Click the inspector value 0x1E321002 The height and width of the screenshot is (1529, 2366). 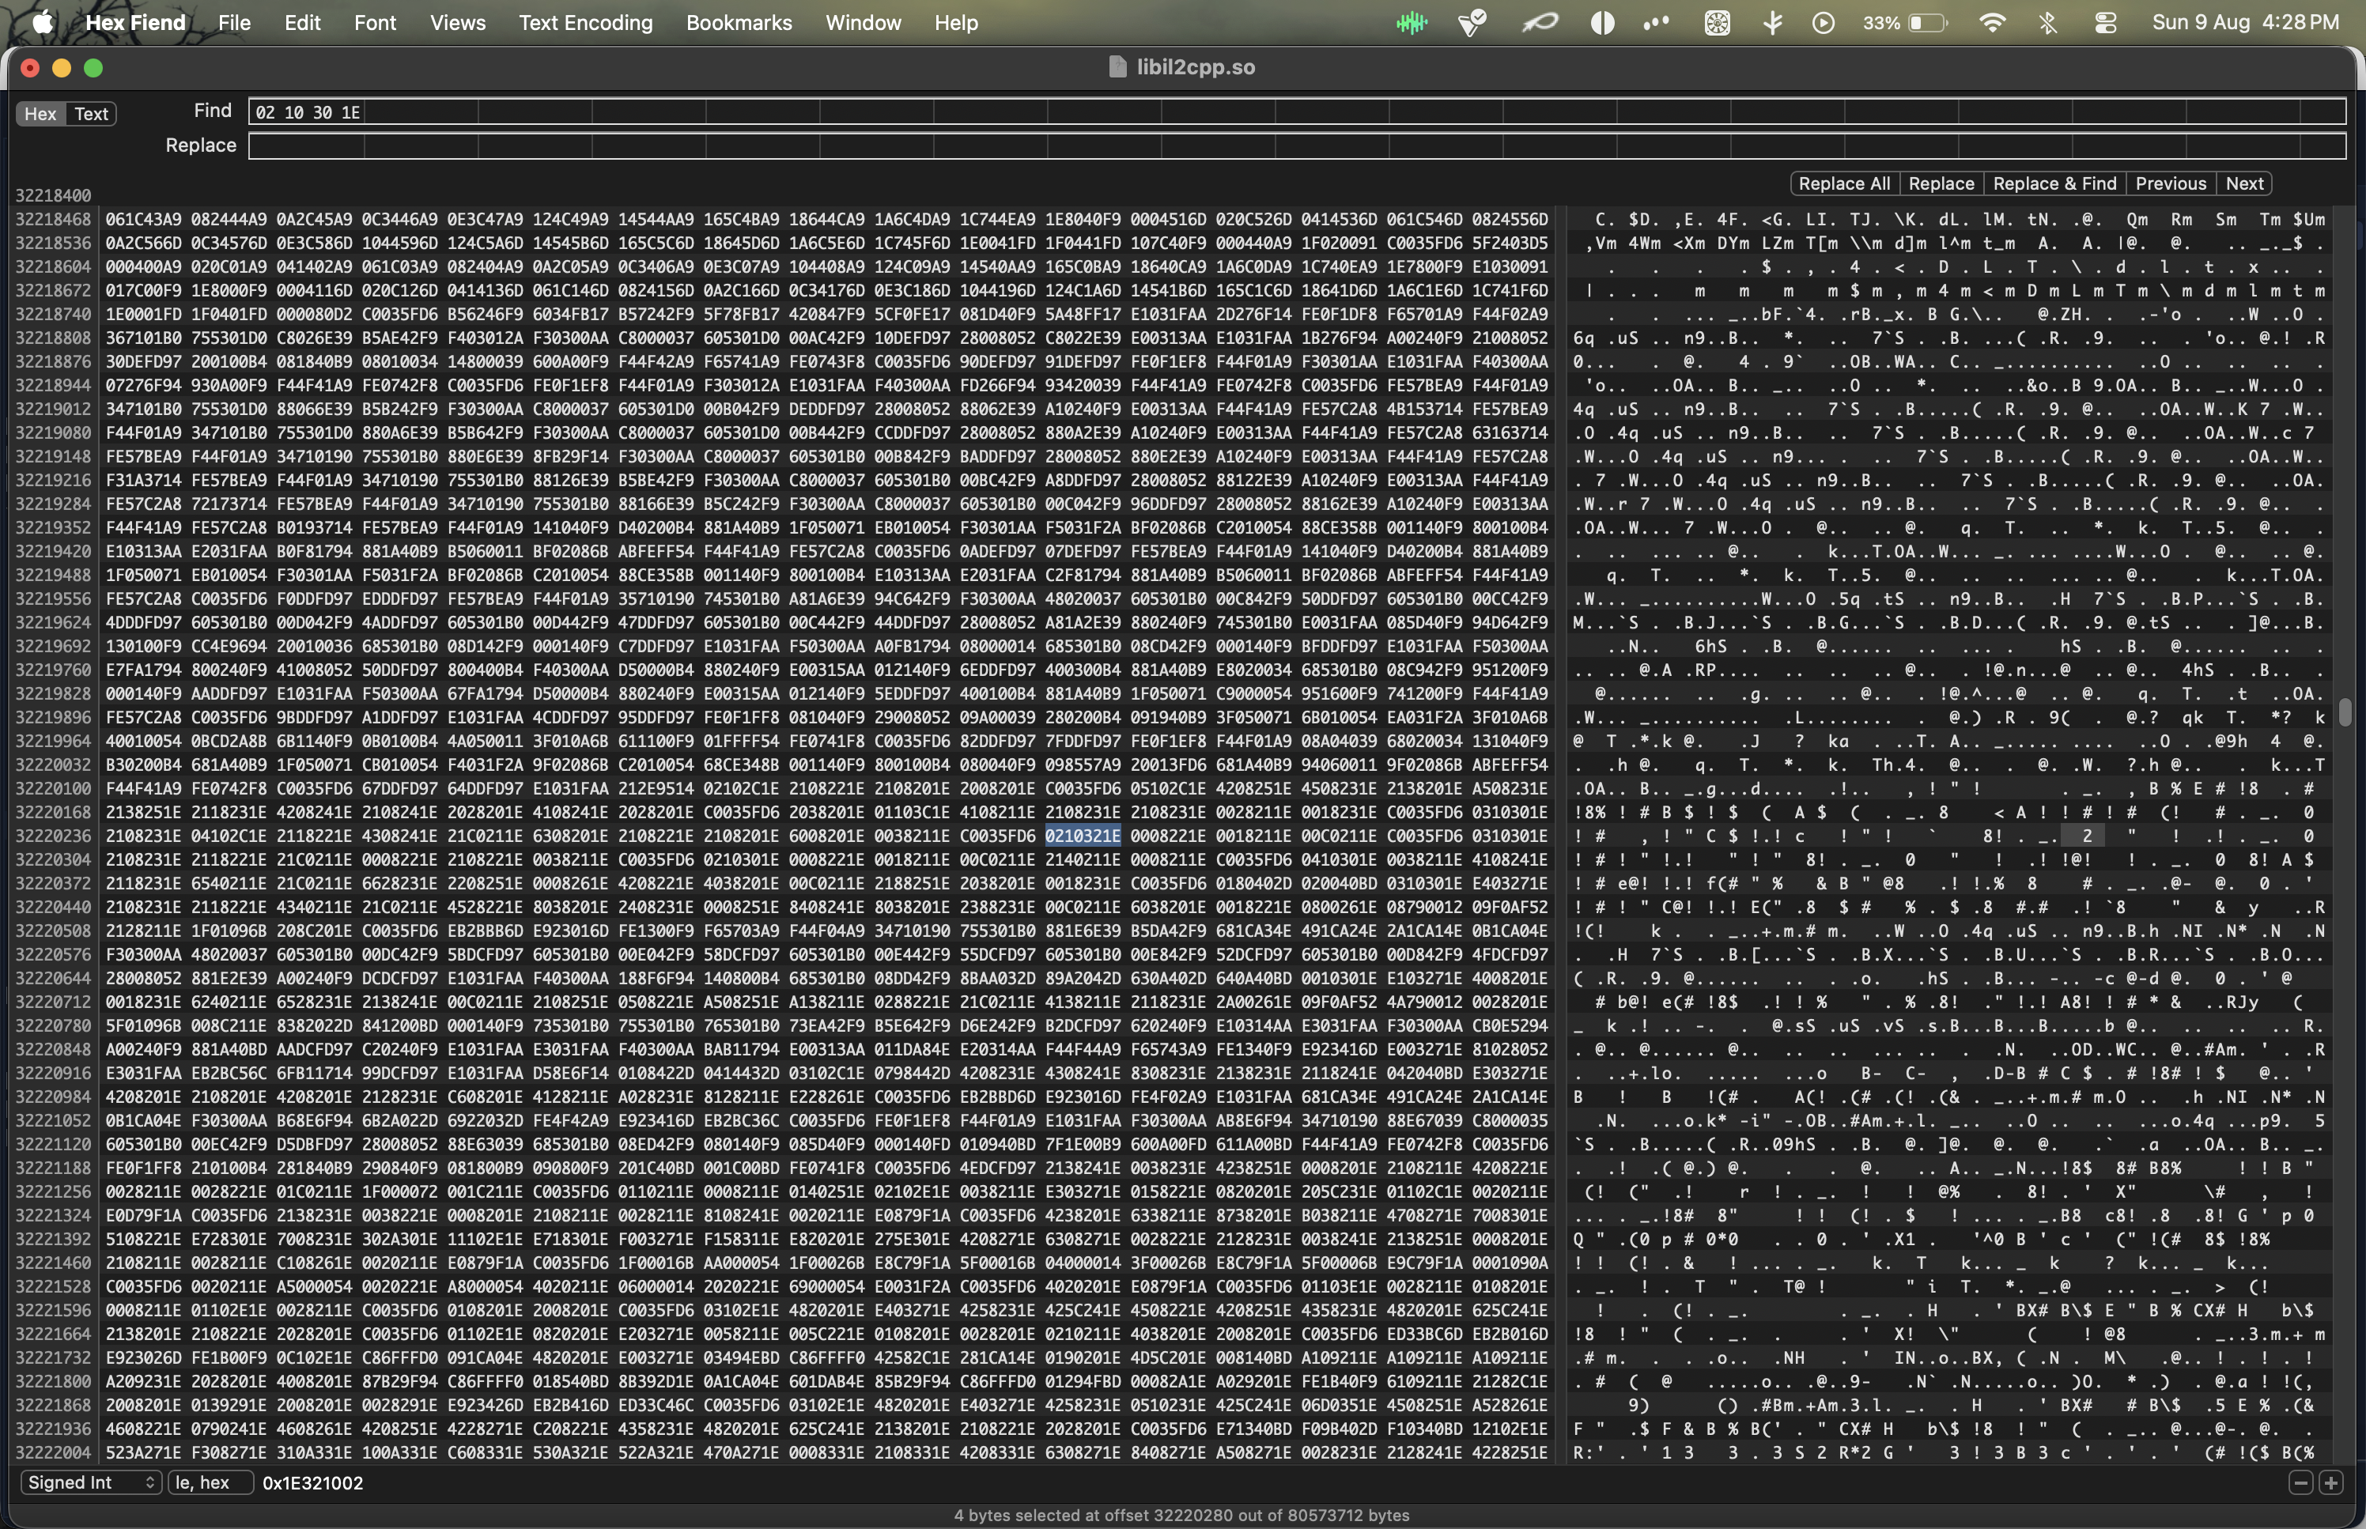pos(313,1482)
